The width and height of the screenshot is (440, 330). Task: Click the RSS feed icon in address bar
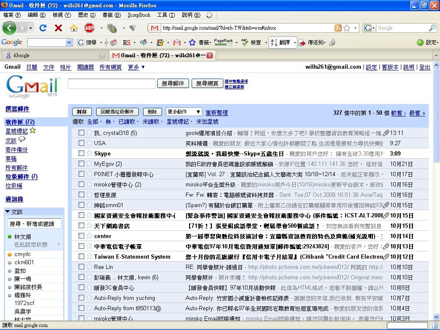point(338,28)
